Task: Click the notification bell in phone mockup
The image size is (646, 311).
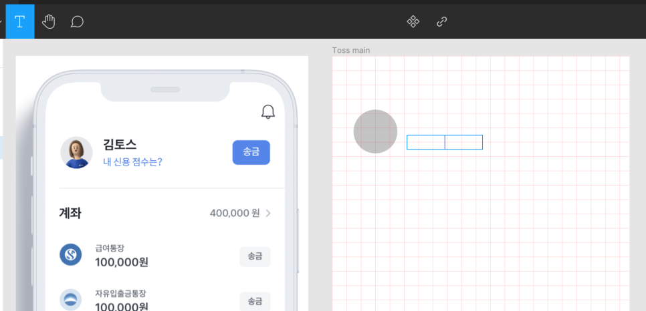Action: pos(268,111)
